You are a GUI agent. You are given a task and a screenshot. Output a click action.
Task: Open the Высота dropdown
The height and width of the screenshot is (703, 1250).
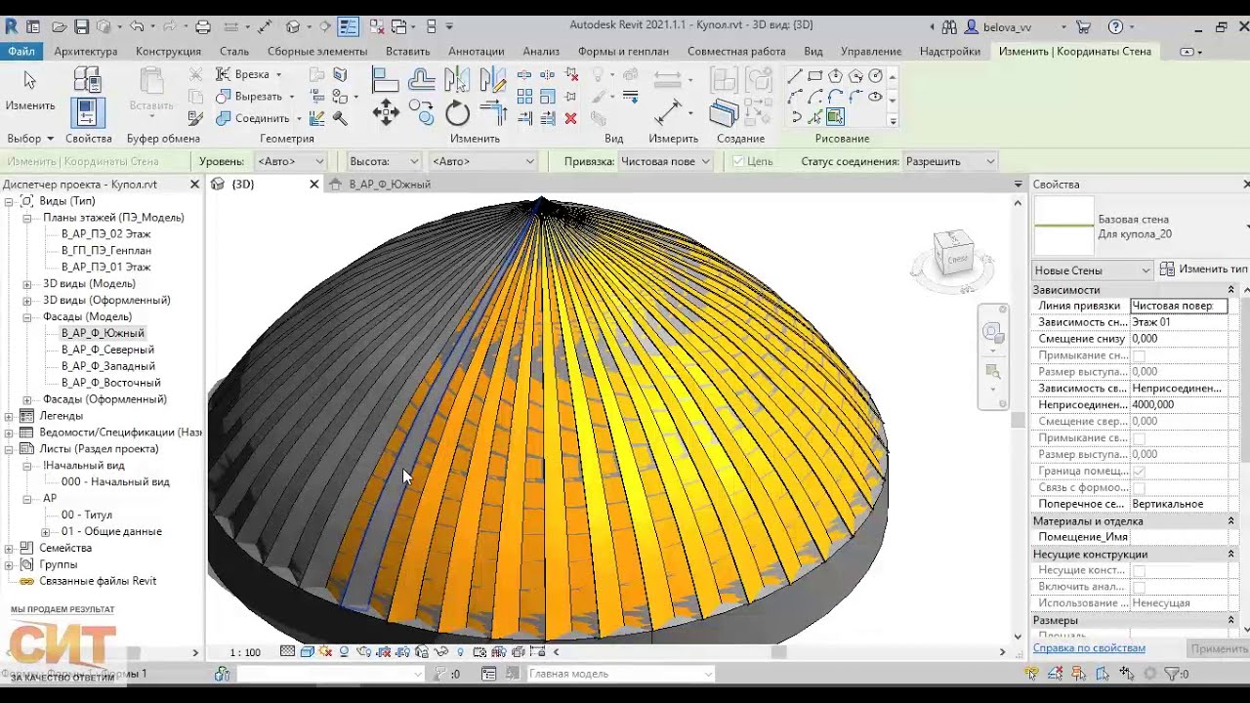[x=384, y=161]
